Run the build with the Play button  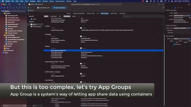click(x=20, y=4)
